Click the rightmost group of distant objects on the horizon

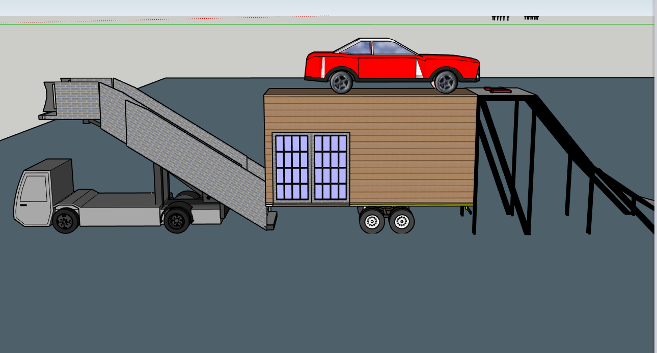[531, 18]
